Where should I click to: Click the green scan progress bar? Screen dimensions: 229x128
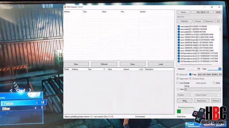[179, 111]
